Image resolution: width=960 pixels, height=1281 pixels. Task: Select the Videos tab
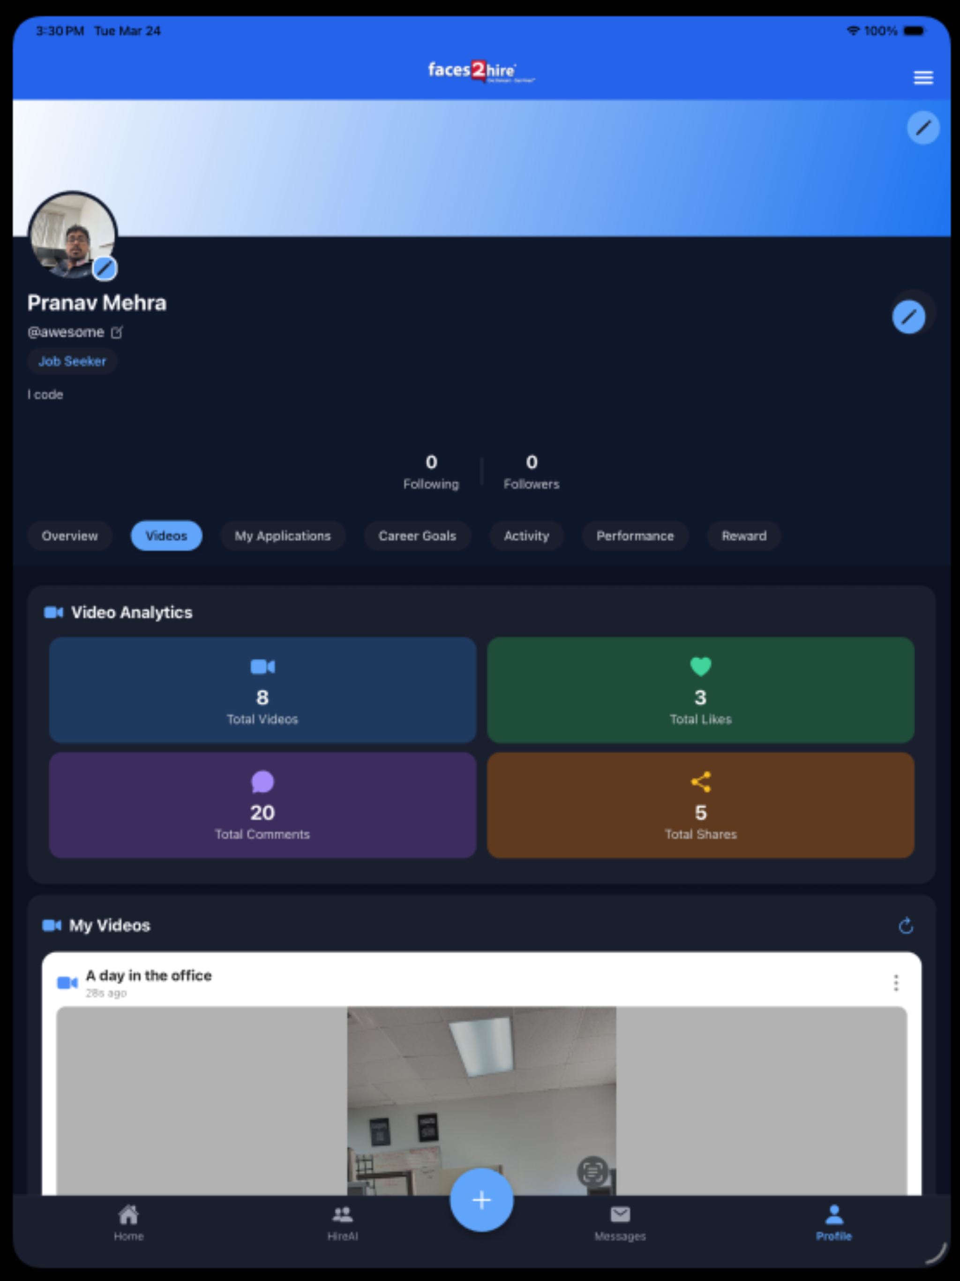tap(166, 535)
